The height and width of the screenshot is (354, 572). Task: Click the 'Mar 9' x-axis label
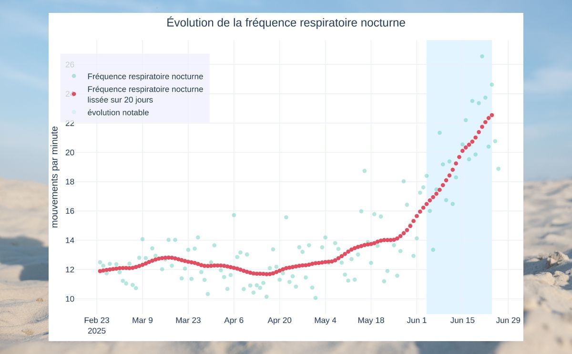coord(143,321)
